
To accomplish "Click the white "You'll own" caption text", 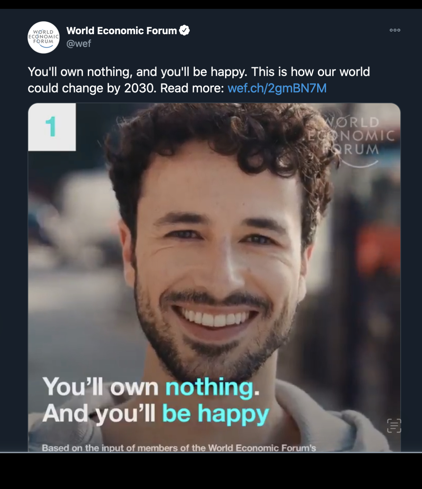I will [x=101, y=387].
